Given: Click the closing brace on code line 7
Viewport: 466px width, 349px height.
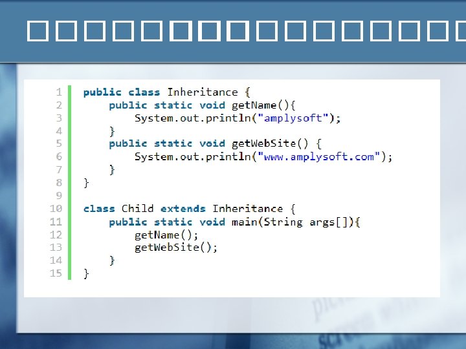Looking at the screenshot, I should point(112,170).
